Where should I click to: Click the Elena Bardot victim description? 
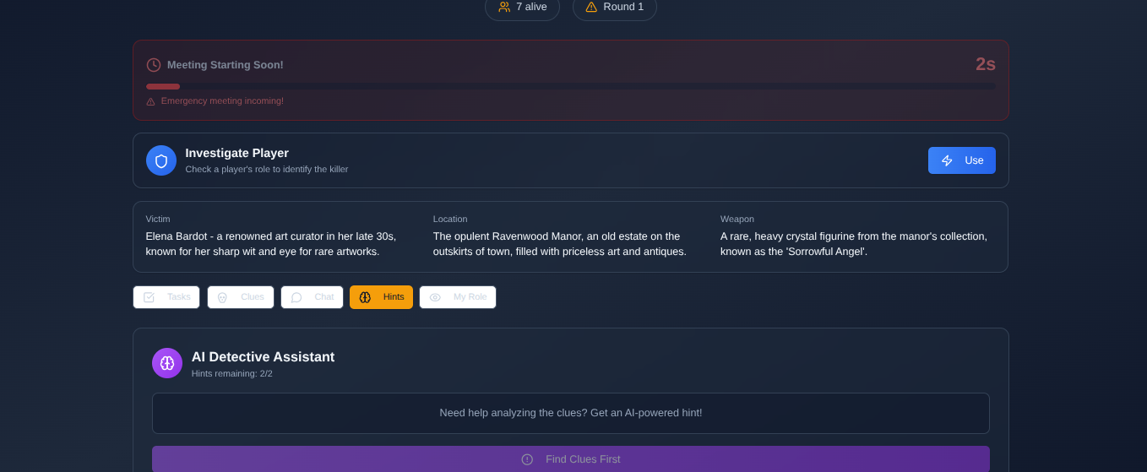(271, 244)
